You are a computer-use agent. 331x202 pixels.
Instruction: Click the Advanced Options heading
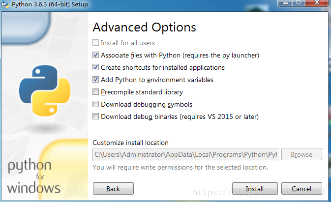[x=145, y=28]
